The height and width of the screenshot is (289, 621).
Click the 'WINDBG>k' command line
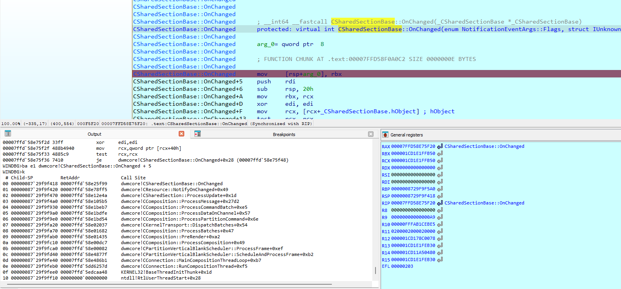click(14, 172)
